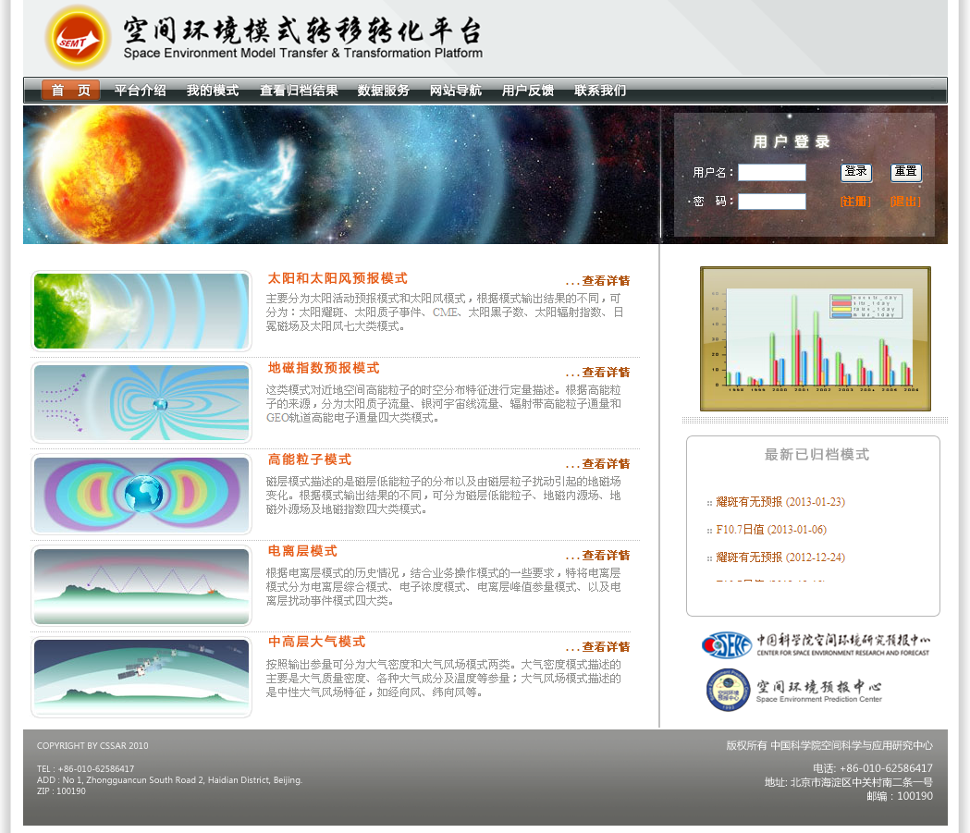Screen dimensions: 970x833
Task: Click the 版权所有 中国科学院空间科学与应用研究中心 text
Action: [829, 746]
